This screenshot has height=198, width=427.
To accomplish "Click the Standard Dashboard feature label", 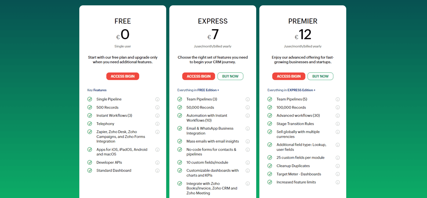I will (x=114, y=171).
